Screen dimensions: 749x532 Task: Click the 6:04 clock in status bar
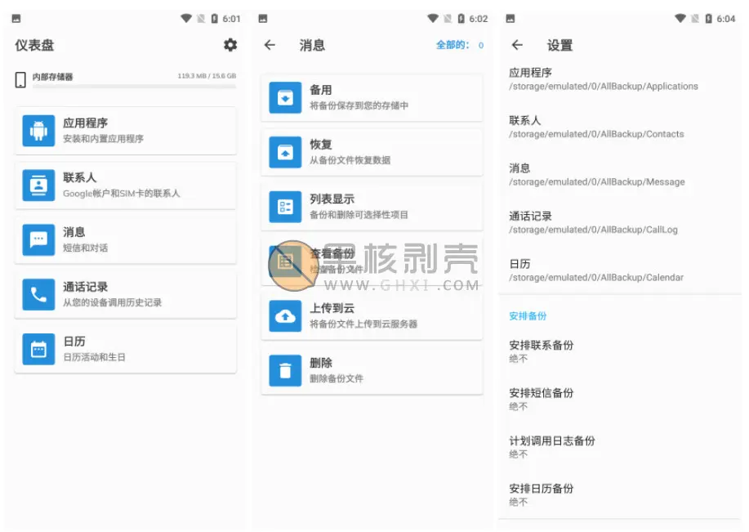[725, 19]
